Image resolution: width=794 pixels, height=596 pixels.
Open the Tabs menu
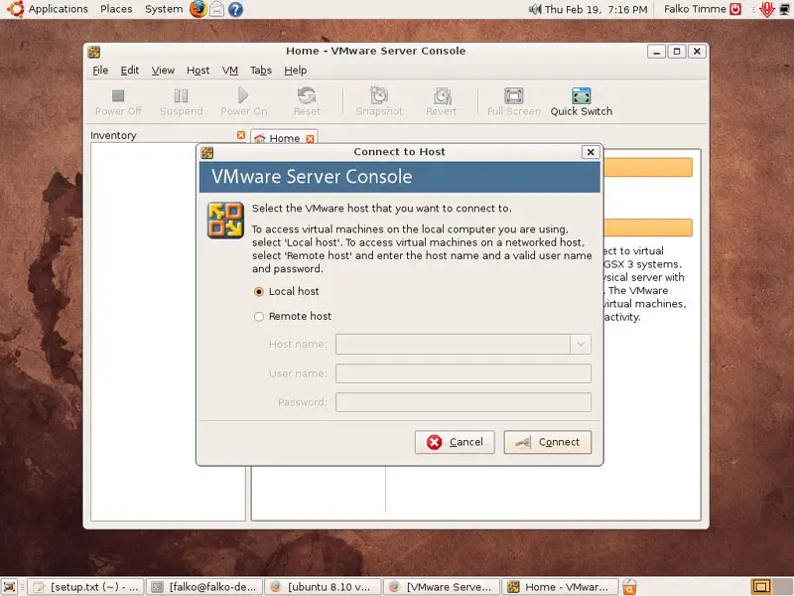[x=261, y=71]
